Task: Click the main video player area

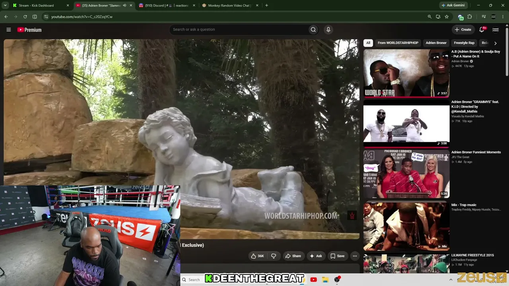Action: 182,139
